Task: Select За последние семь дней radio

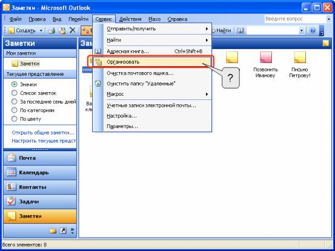Action: tap(15, 102)
